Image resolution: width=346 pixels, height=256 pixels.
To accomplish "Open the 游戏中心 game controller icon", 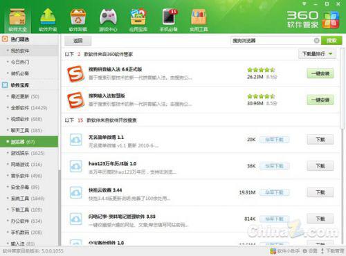I will (108, 20).
